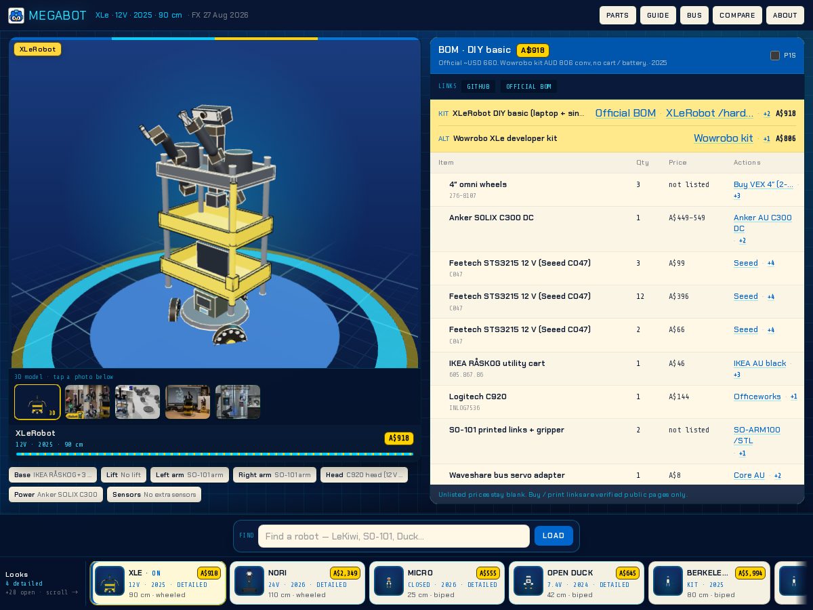Viewport: 813px width, 610px height.
Task: Select the NORI robot card icon
Action: coord(249,581)
